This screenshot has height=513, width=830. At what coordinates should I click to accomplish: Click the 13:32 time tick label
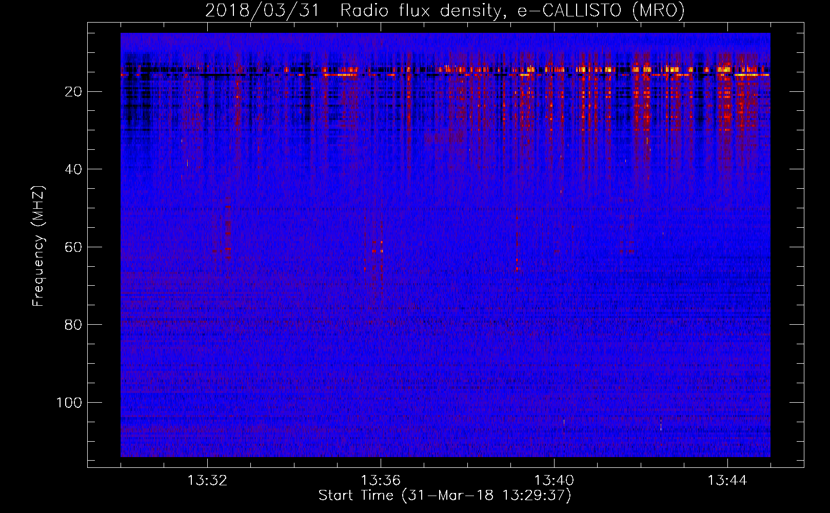(207, 481)
